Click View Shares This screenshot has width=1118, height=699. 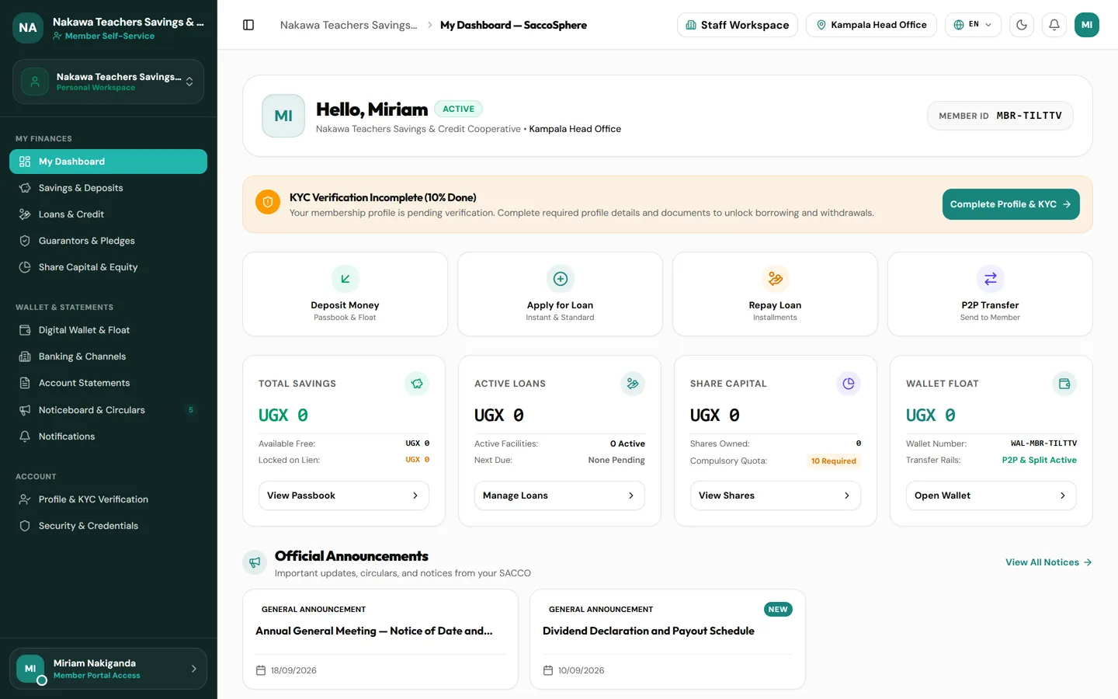(x=775, y=496)
